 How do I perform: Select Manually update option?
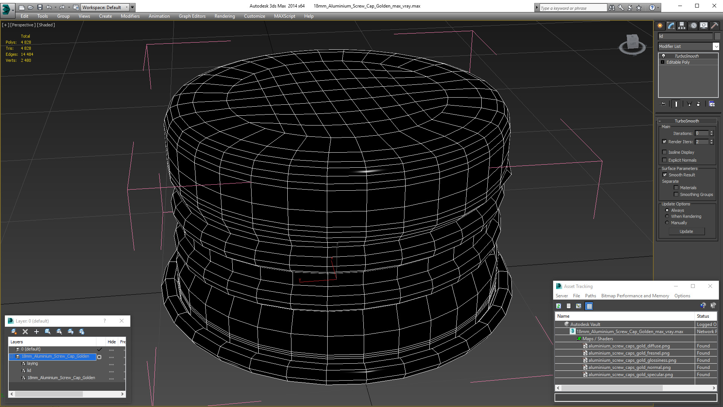click(667, 223)
